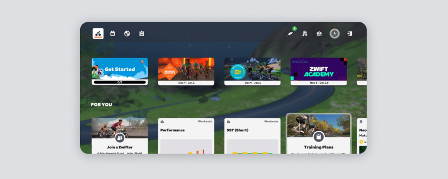
Task: Click the green notification badge on pairing icon
Action: [x=294, y=29]
